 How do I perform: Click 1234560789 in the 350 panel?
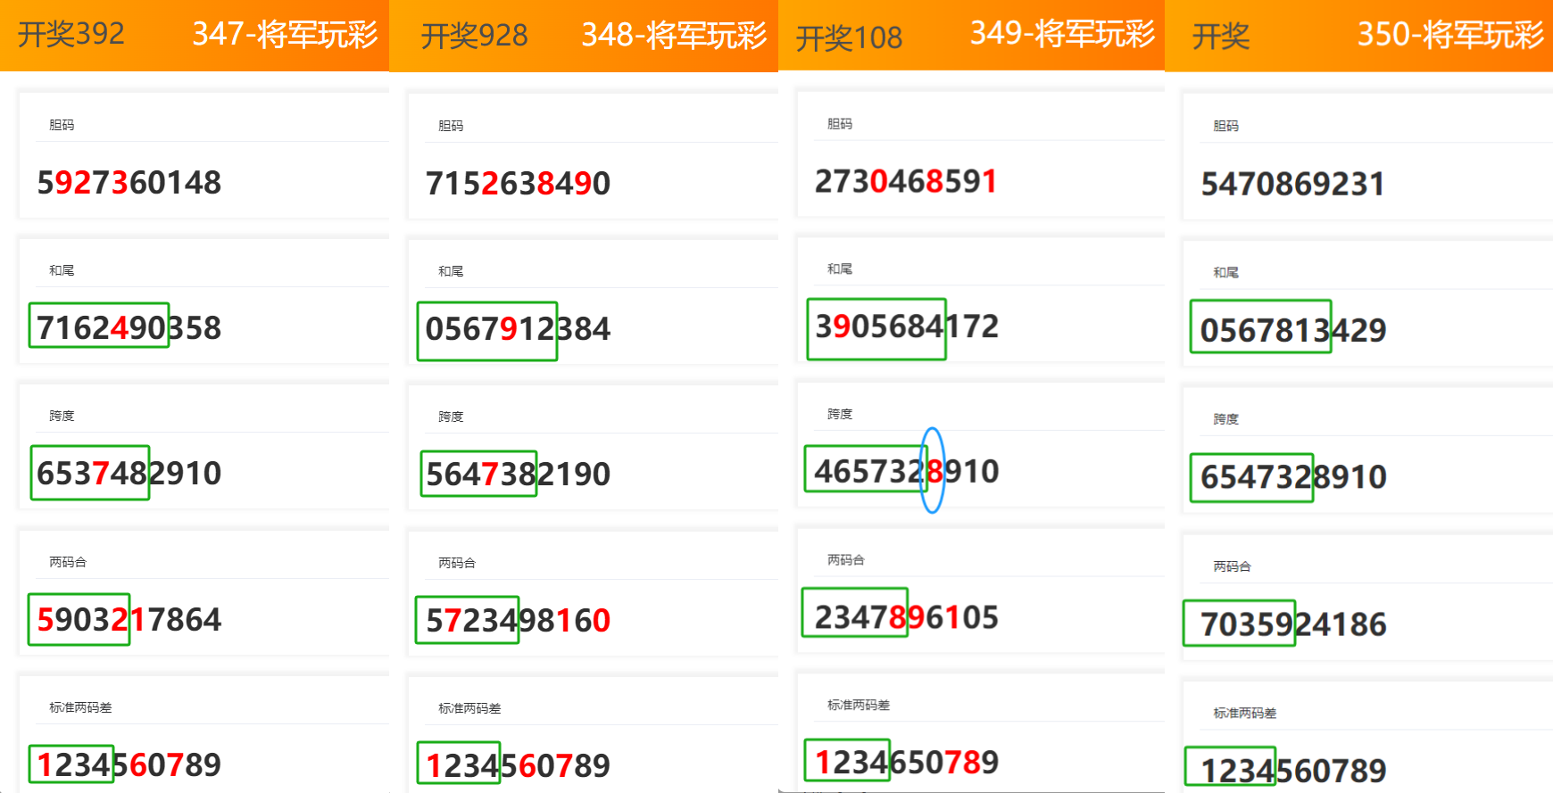1293,771
